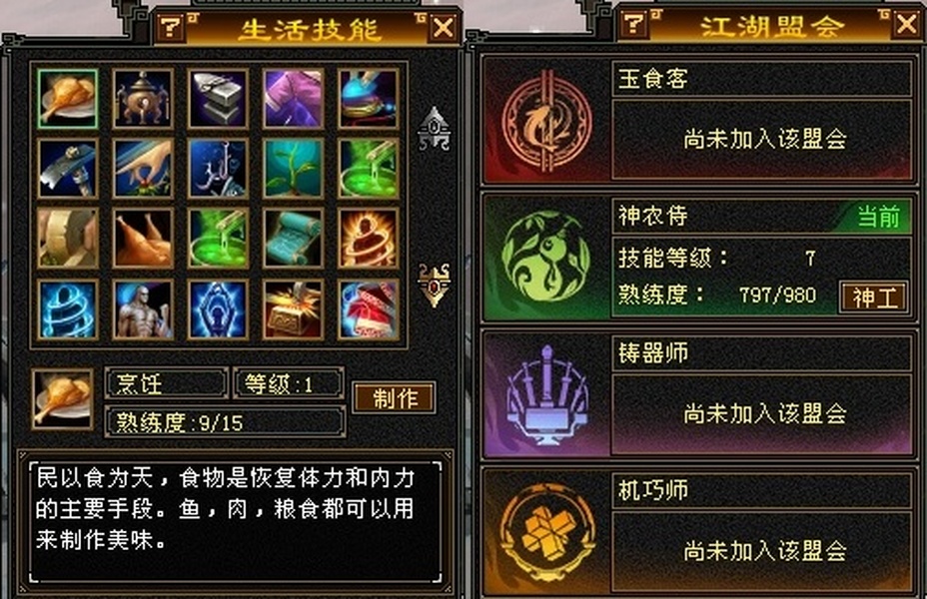Viewport: 927px width, 599px height.
Task: Select the alchemy cauldron skill icon
Action: pos(143,99)
